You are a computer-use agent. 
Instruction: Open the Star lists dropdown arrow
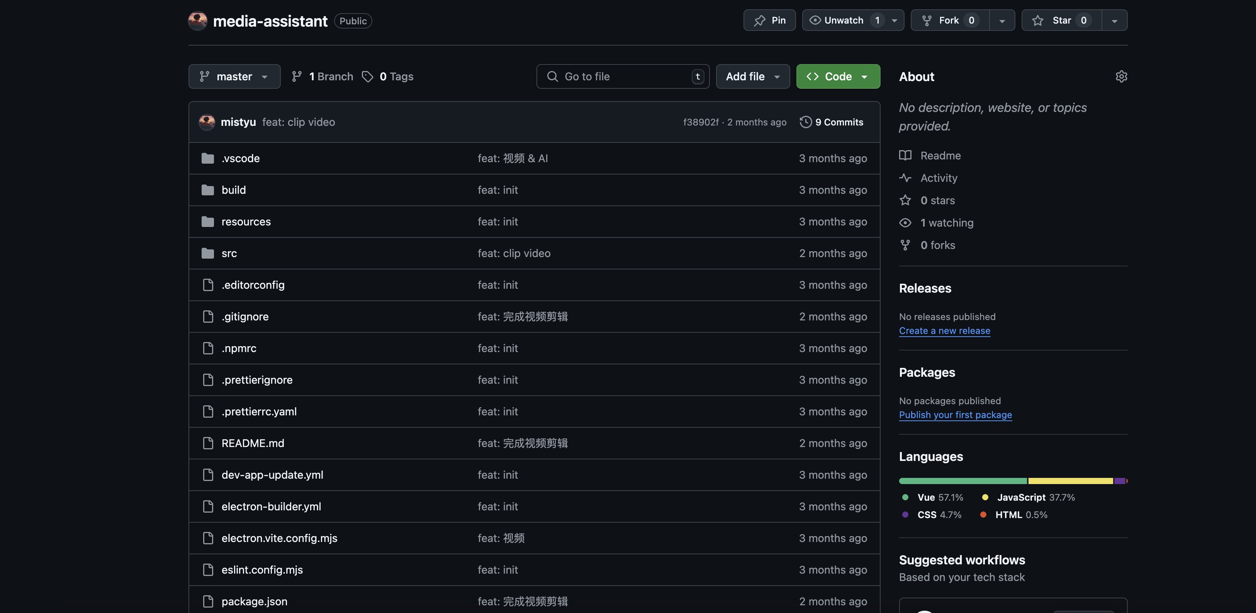(1114, 20)
